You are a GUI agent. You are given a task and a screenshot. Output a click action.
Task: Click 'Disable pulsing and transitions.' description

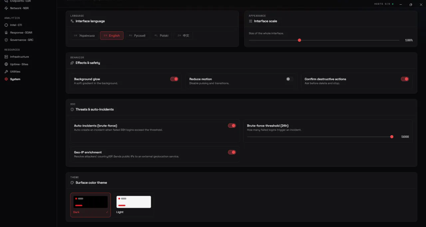(209, 83)
